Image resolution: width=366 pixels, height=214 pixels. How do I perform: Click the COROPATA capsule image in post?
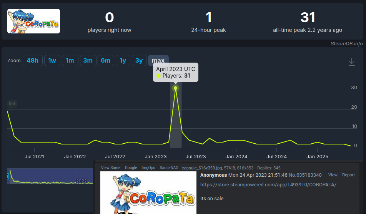(x=148, y=193)
